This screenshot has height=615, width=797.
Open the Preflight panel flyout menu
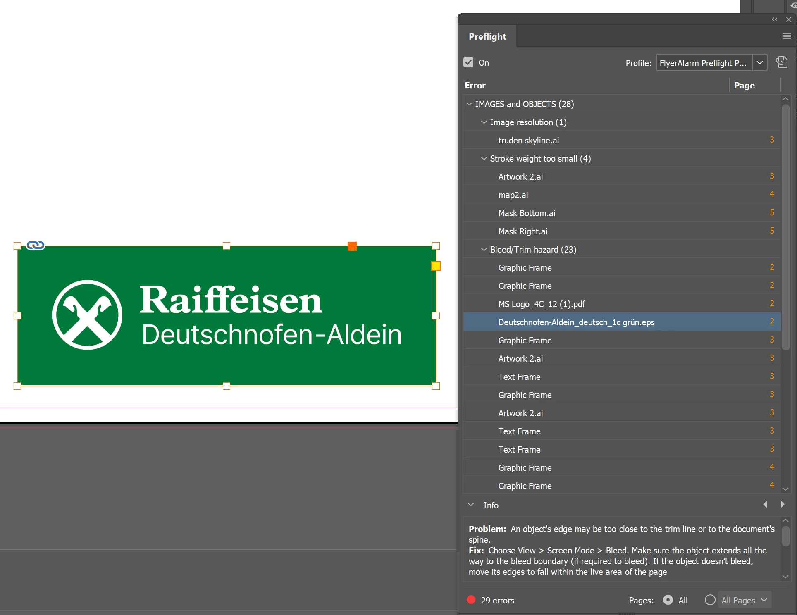786,36
